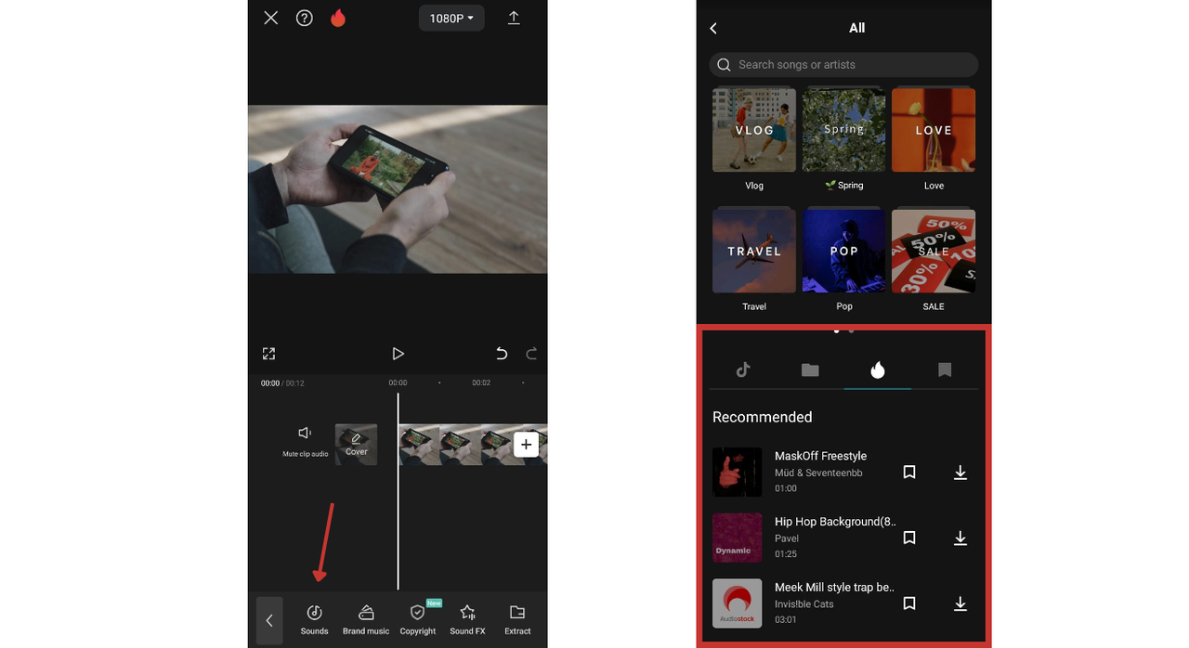Screen dimensions: 1189x648
Task: Close the editor with the X icon
Action: click(270, 18)
